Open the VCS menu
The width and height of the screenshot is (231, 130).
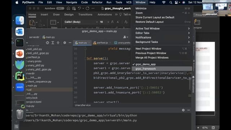(129, 3)
